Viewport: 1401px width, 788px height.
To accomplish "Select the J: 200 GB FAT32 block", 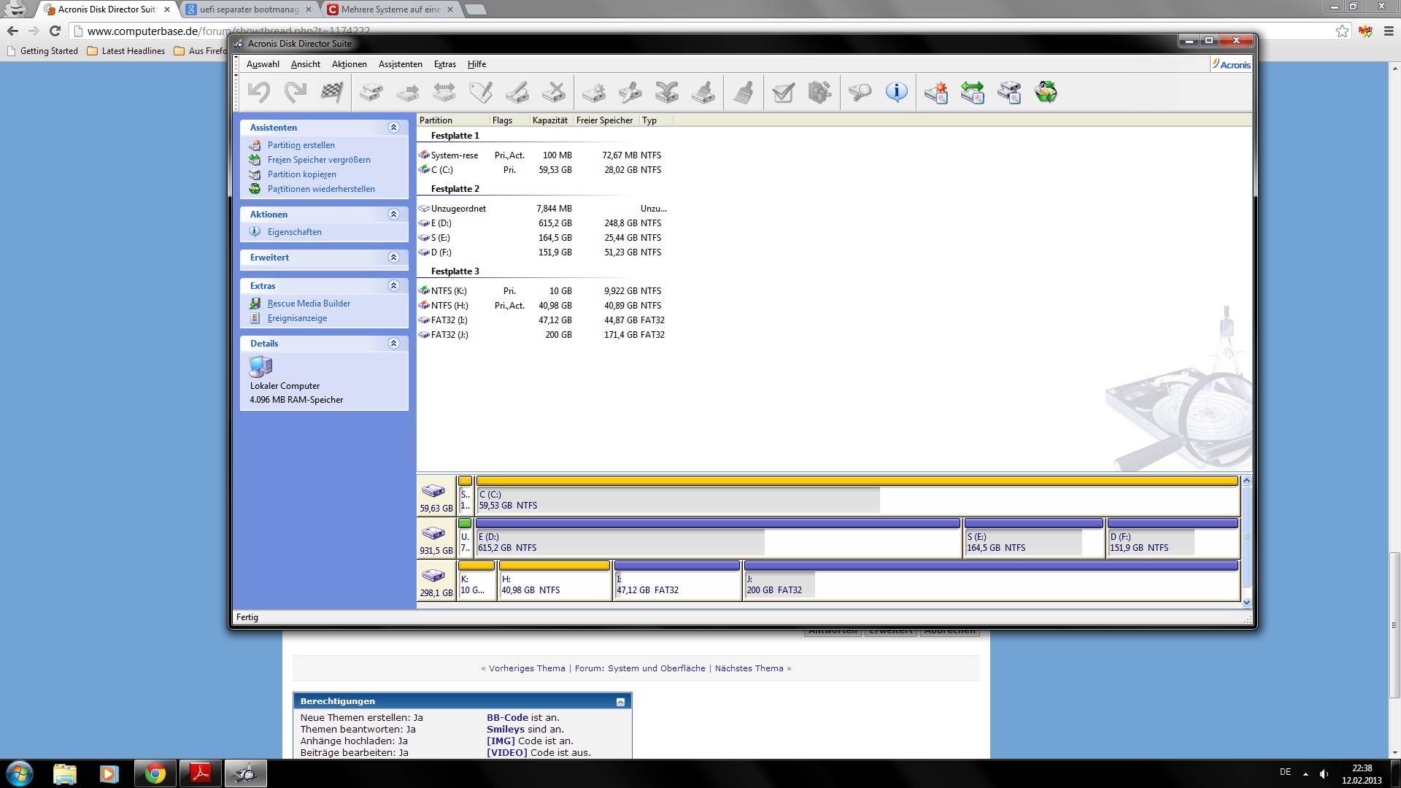I will coord(991,584).
